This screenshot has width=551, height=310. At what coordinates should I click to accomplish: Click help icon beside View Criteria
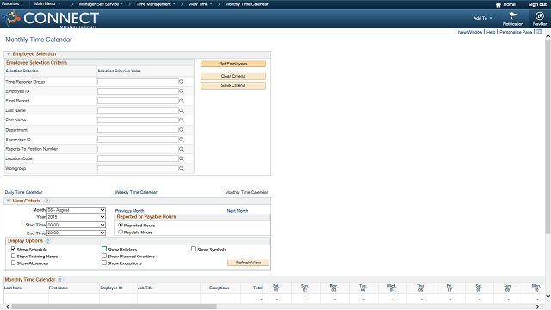point(46,201)
